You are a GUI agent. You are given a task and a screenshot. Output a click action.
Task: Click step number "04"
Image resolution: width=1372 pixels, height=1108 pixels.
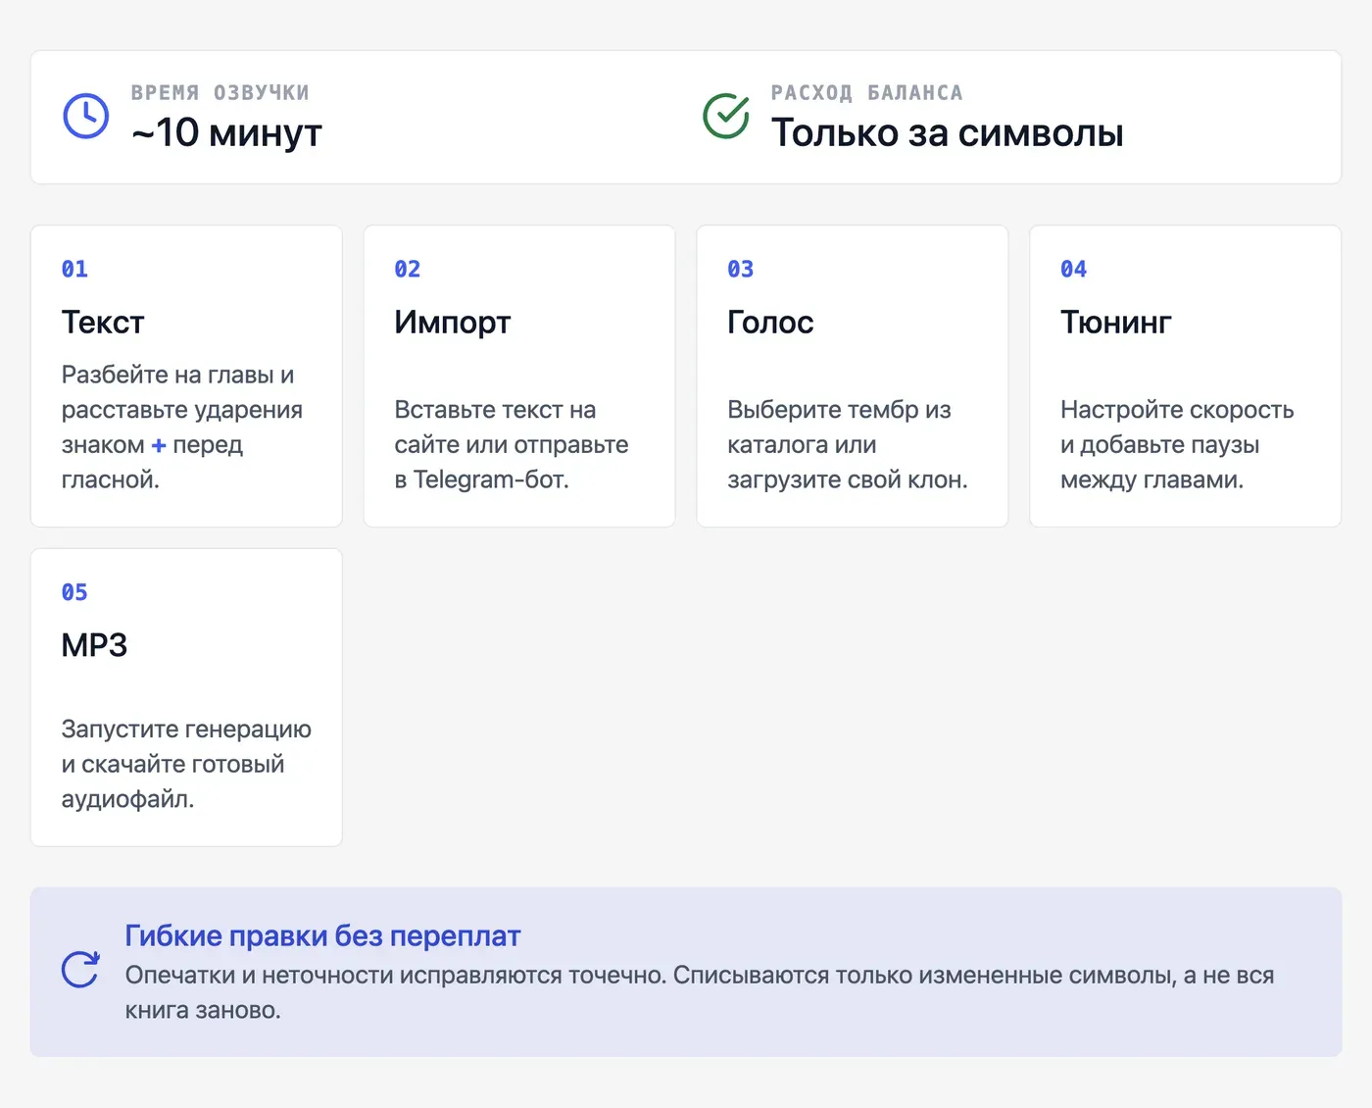point(1074,270)
